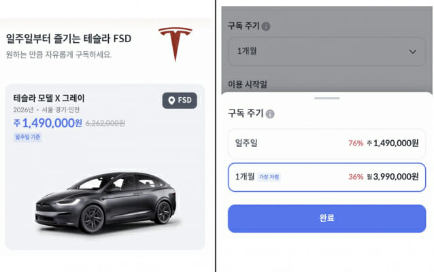Select the 일주일 subscription option
This screenshot has height=272, width=434.
coord(327,143)
